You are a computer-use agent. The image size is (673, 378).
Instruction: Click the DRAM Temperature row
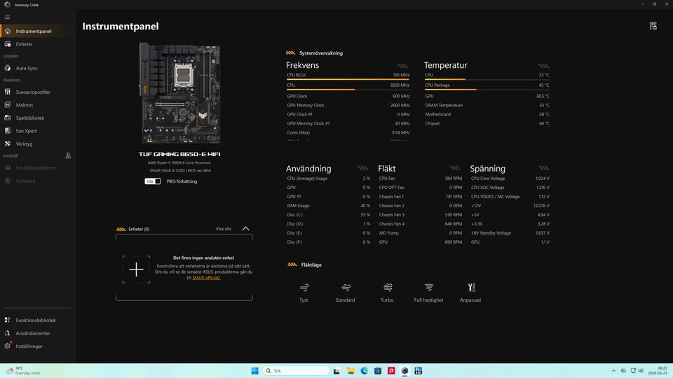pos(487,105)
